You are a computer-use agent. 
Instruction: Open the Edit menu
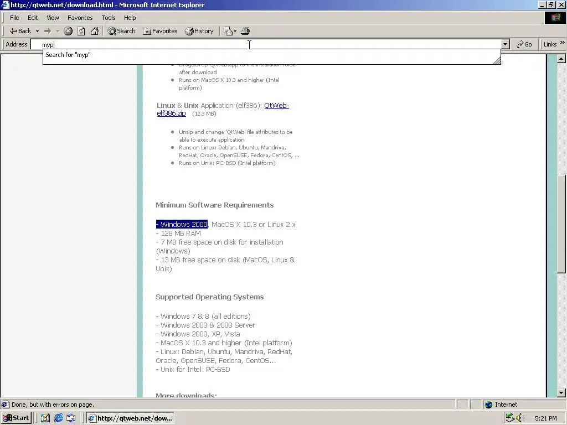click(33, 18)
